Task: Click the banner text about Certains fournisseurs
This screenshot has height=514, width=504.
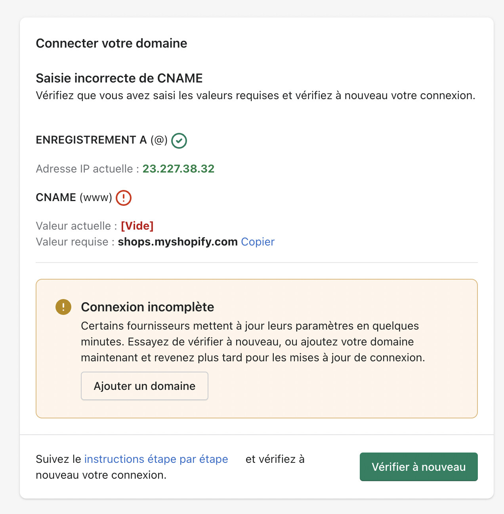Action: (x=252, y=342)
